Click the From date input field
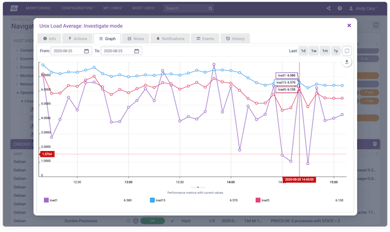Screen dimensions: 390x232 click(x=67, y=51)
